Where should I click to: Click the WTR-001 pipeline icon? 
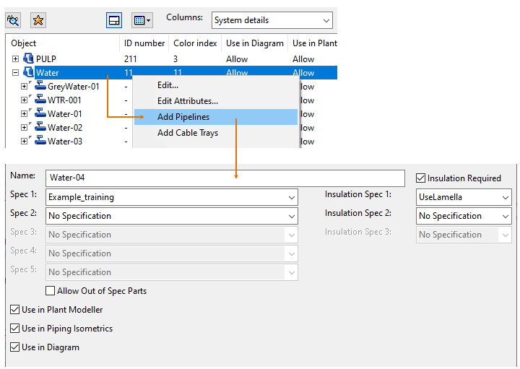(x=40, y=100)
